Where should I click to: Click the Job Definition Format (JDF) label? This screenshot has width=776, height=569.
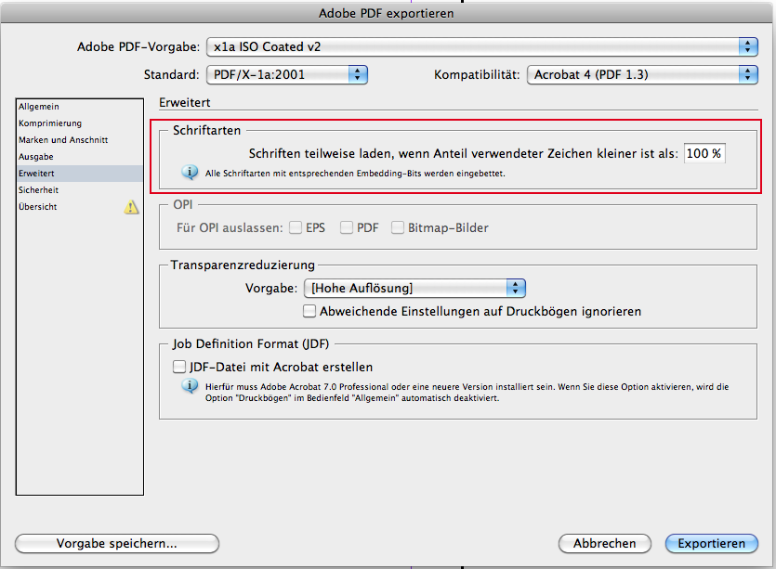tap(251, 343)
